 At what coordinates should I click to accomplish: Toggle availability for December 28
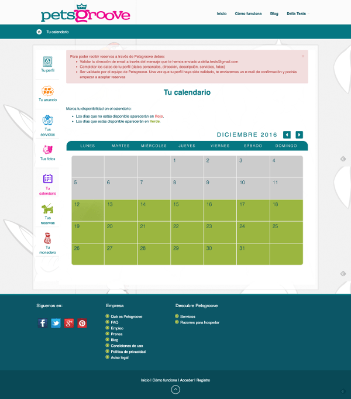[154, 254]
